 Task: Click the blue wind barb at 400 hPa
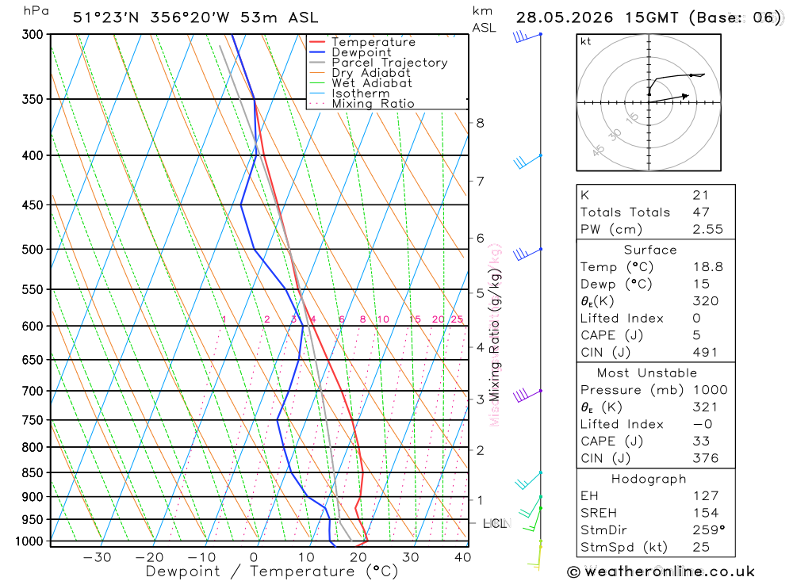pos(527,162)
